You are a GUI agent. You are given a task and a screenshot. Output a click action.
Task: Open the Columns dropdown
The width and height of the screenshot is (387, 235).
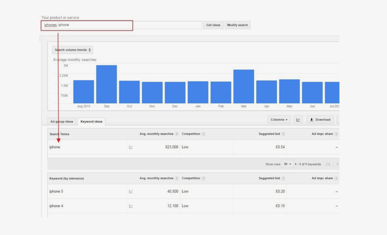pyautogui.click(x=279, y=119)
